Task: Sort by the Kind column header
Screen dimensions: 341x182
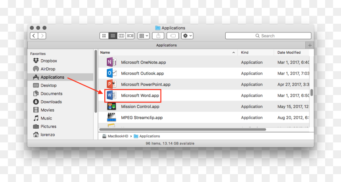Action: click(x=245, y=53)
